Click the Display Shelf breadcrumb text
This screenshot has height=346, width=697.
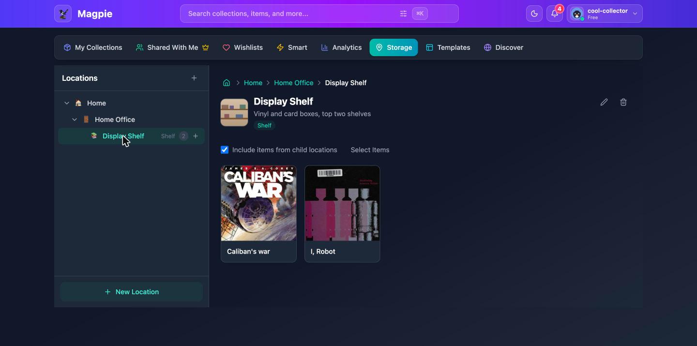346,83
